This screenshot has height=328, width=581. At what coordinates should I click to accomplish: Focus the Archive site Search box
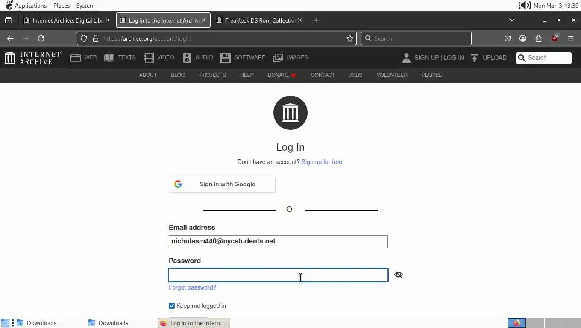coord(544,58)
